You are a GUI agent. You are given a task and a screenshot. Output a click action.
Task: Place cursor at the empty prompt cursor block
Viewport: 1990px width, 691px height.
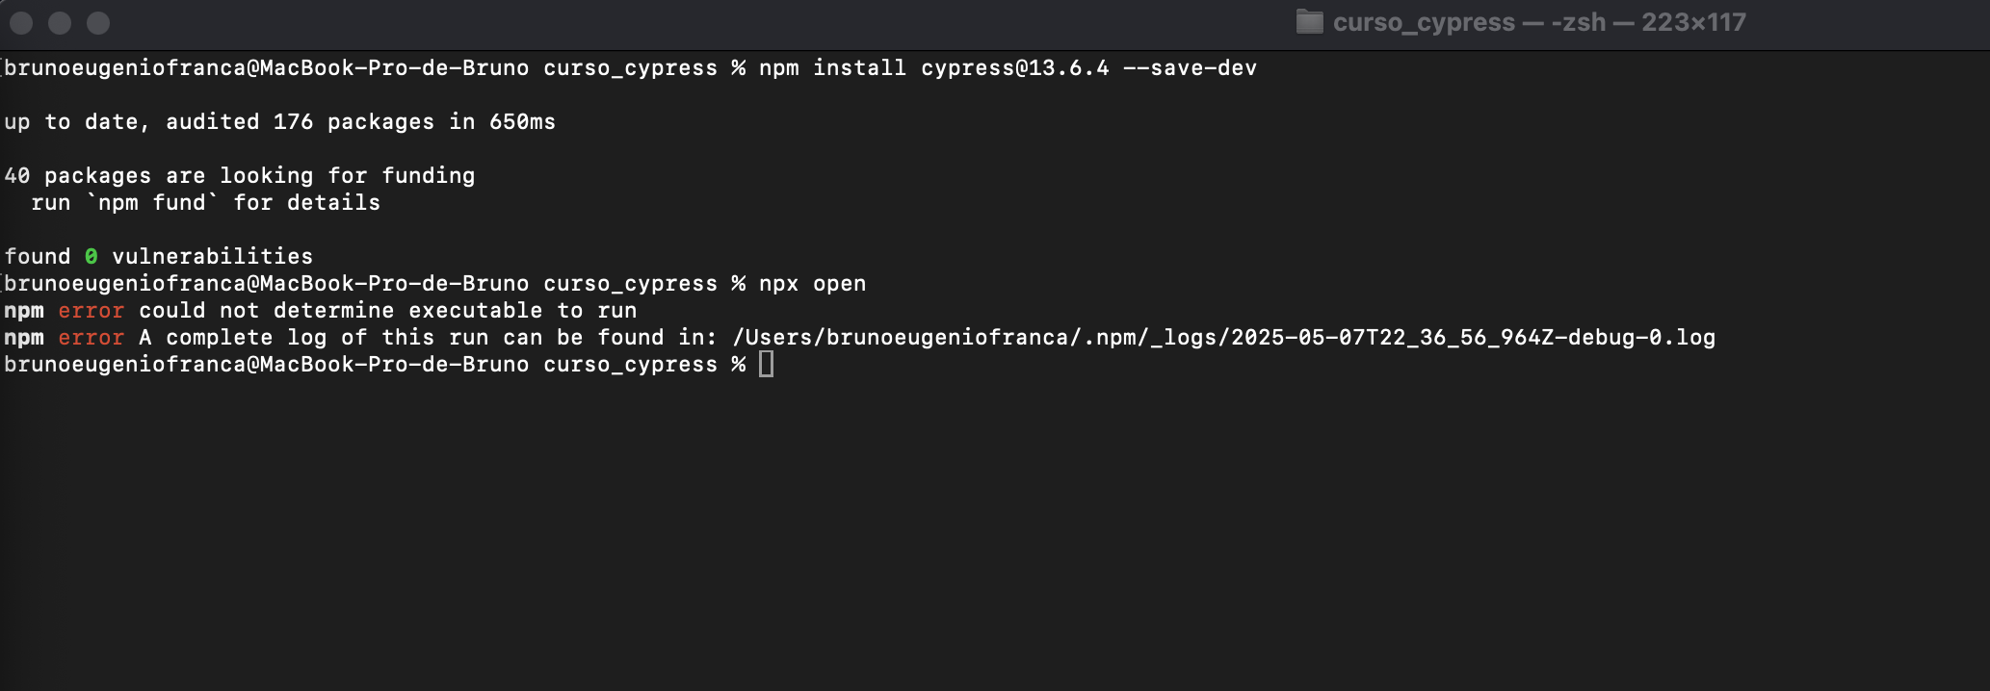[x=766, y=364]
